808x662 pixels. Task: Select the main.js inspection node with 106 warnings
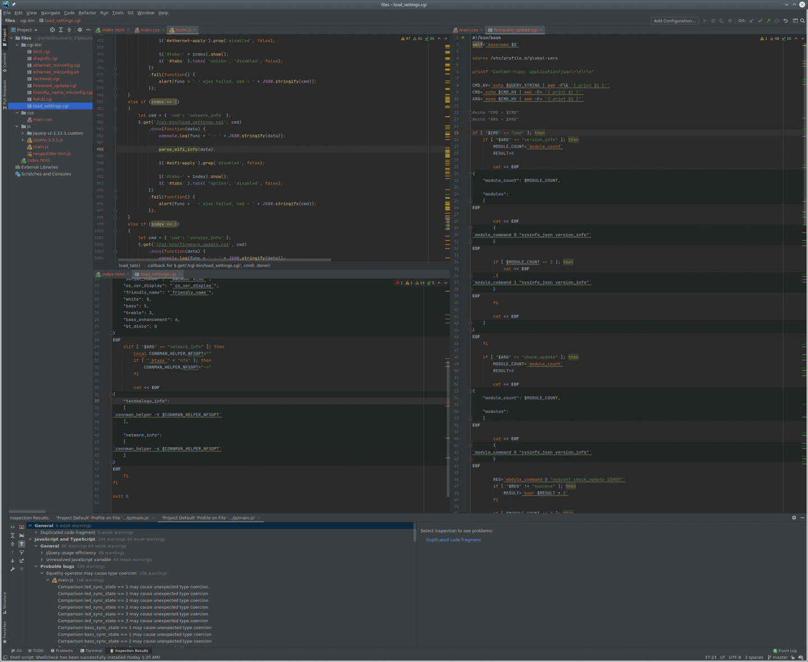(x=66, y=580)
